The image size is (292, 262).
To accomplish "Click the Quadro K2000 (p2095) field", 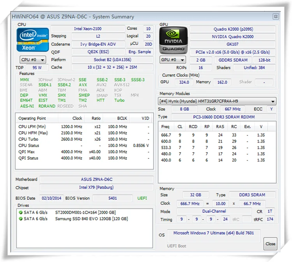I will click(x=233, y=29).
